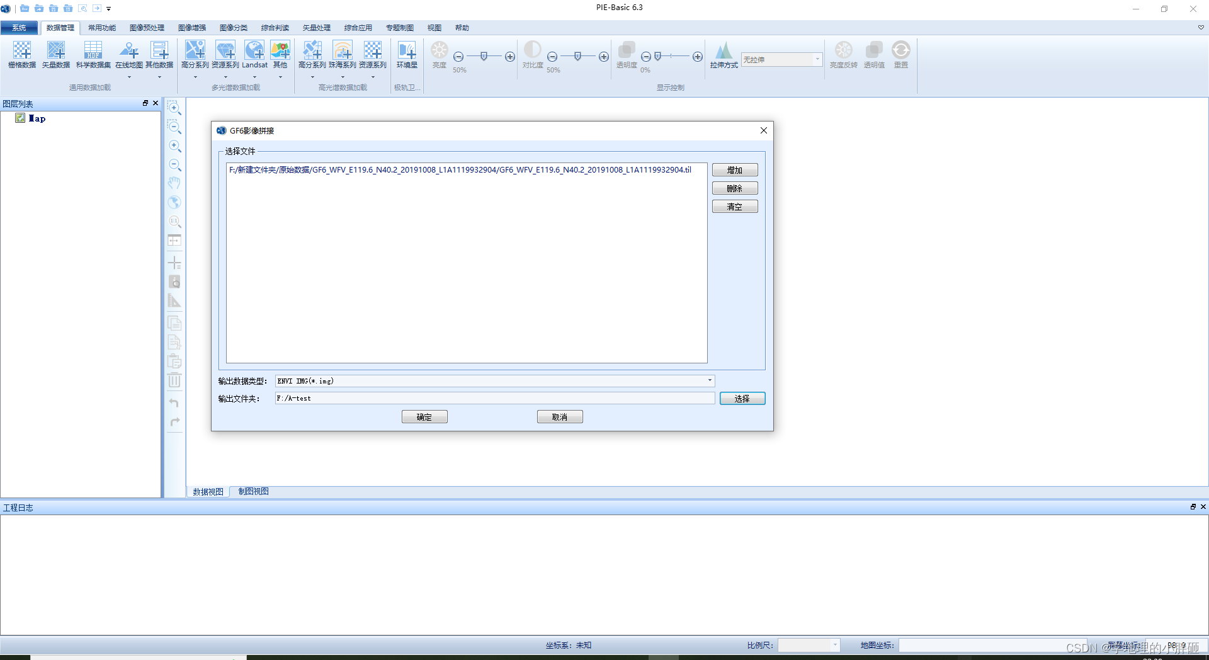This screenshot has height=660, width=1209.
Task: Click the measure ruler tool in sidebar
Action: (174, 301)
